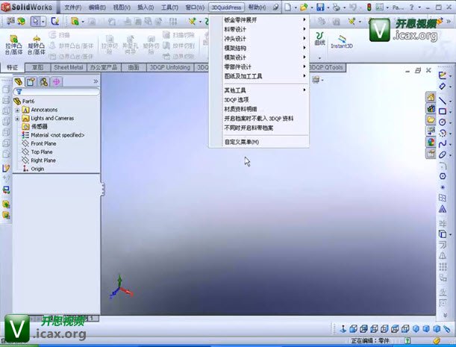Expand the 其他工具 submenu arrow
This screenshot has height=347, width=456.
pos(304,90)
